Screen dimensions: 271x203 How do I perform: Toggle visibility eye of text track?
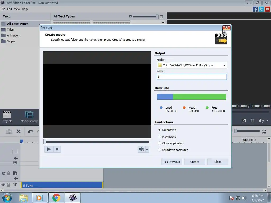[x=3, y=185]
